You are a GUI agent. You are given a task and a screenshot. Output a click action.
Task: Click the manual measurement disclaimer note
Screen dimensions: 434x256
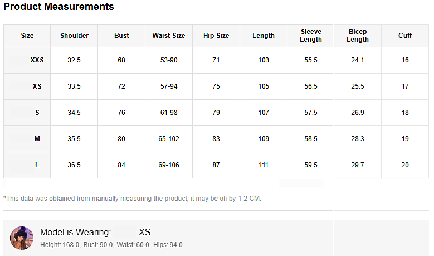[133, 199]
